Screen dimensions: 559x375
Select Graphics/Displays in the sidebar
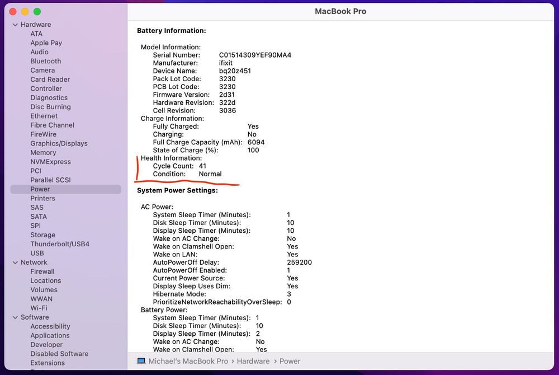tap(59, 143)
